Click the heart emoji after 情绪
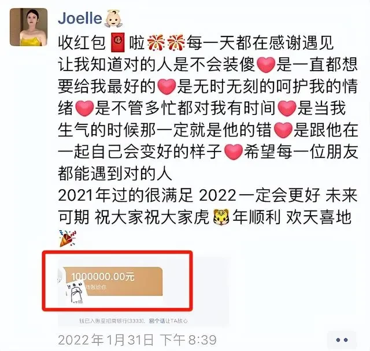 click(x=84, y=108)
